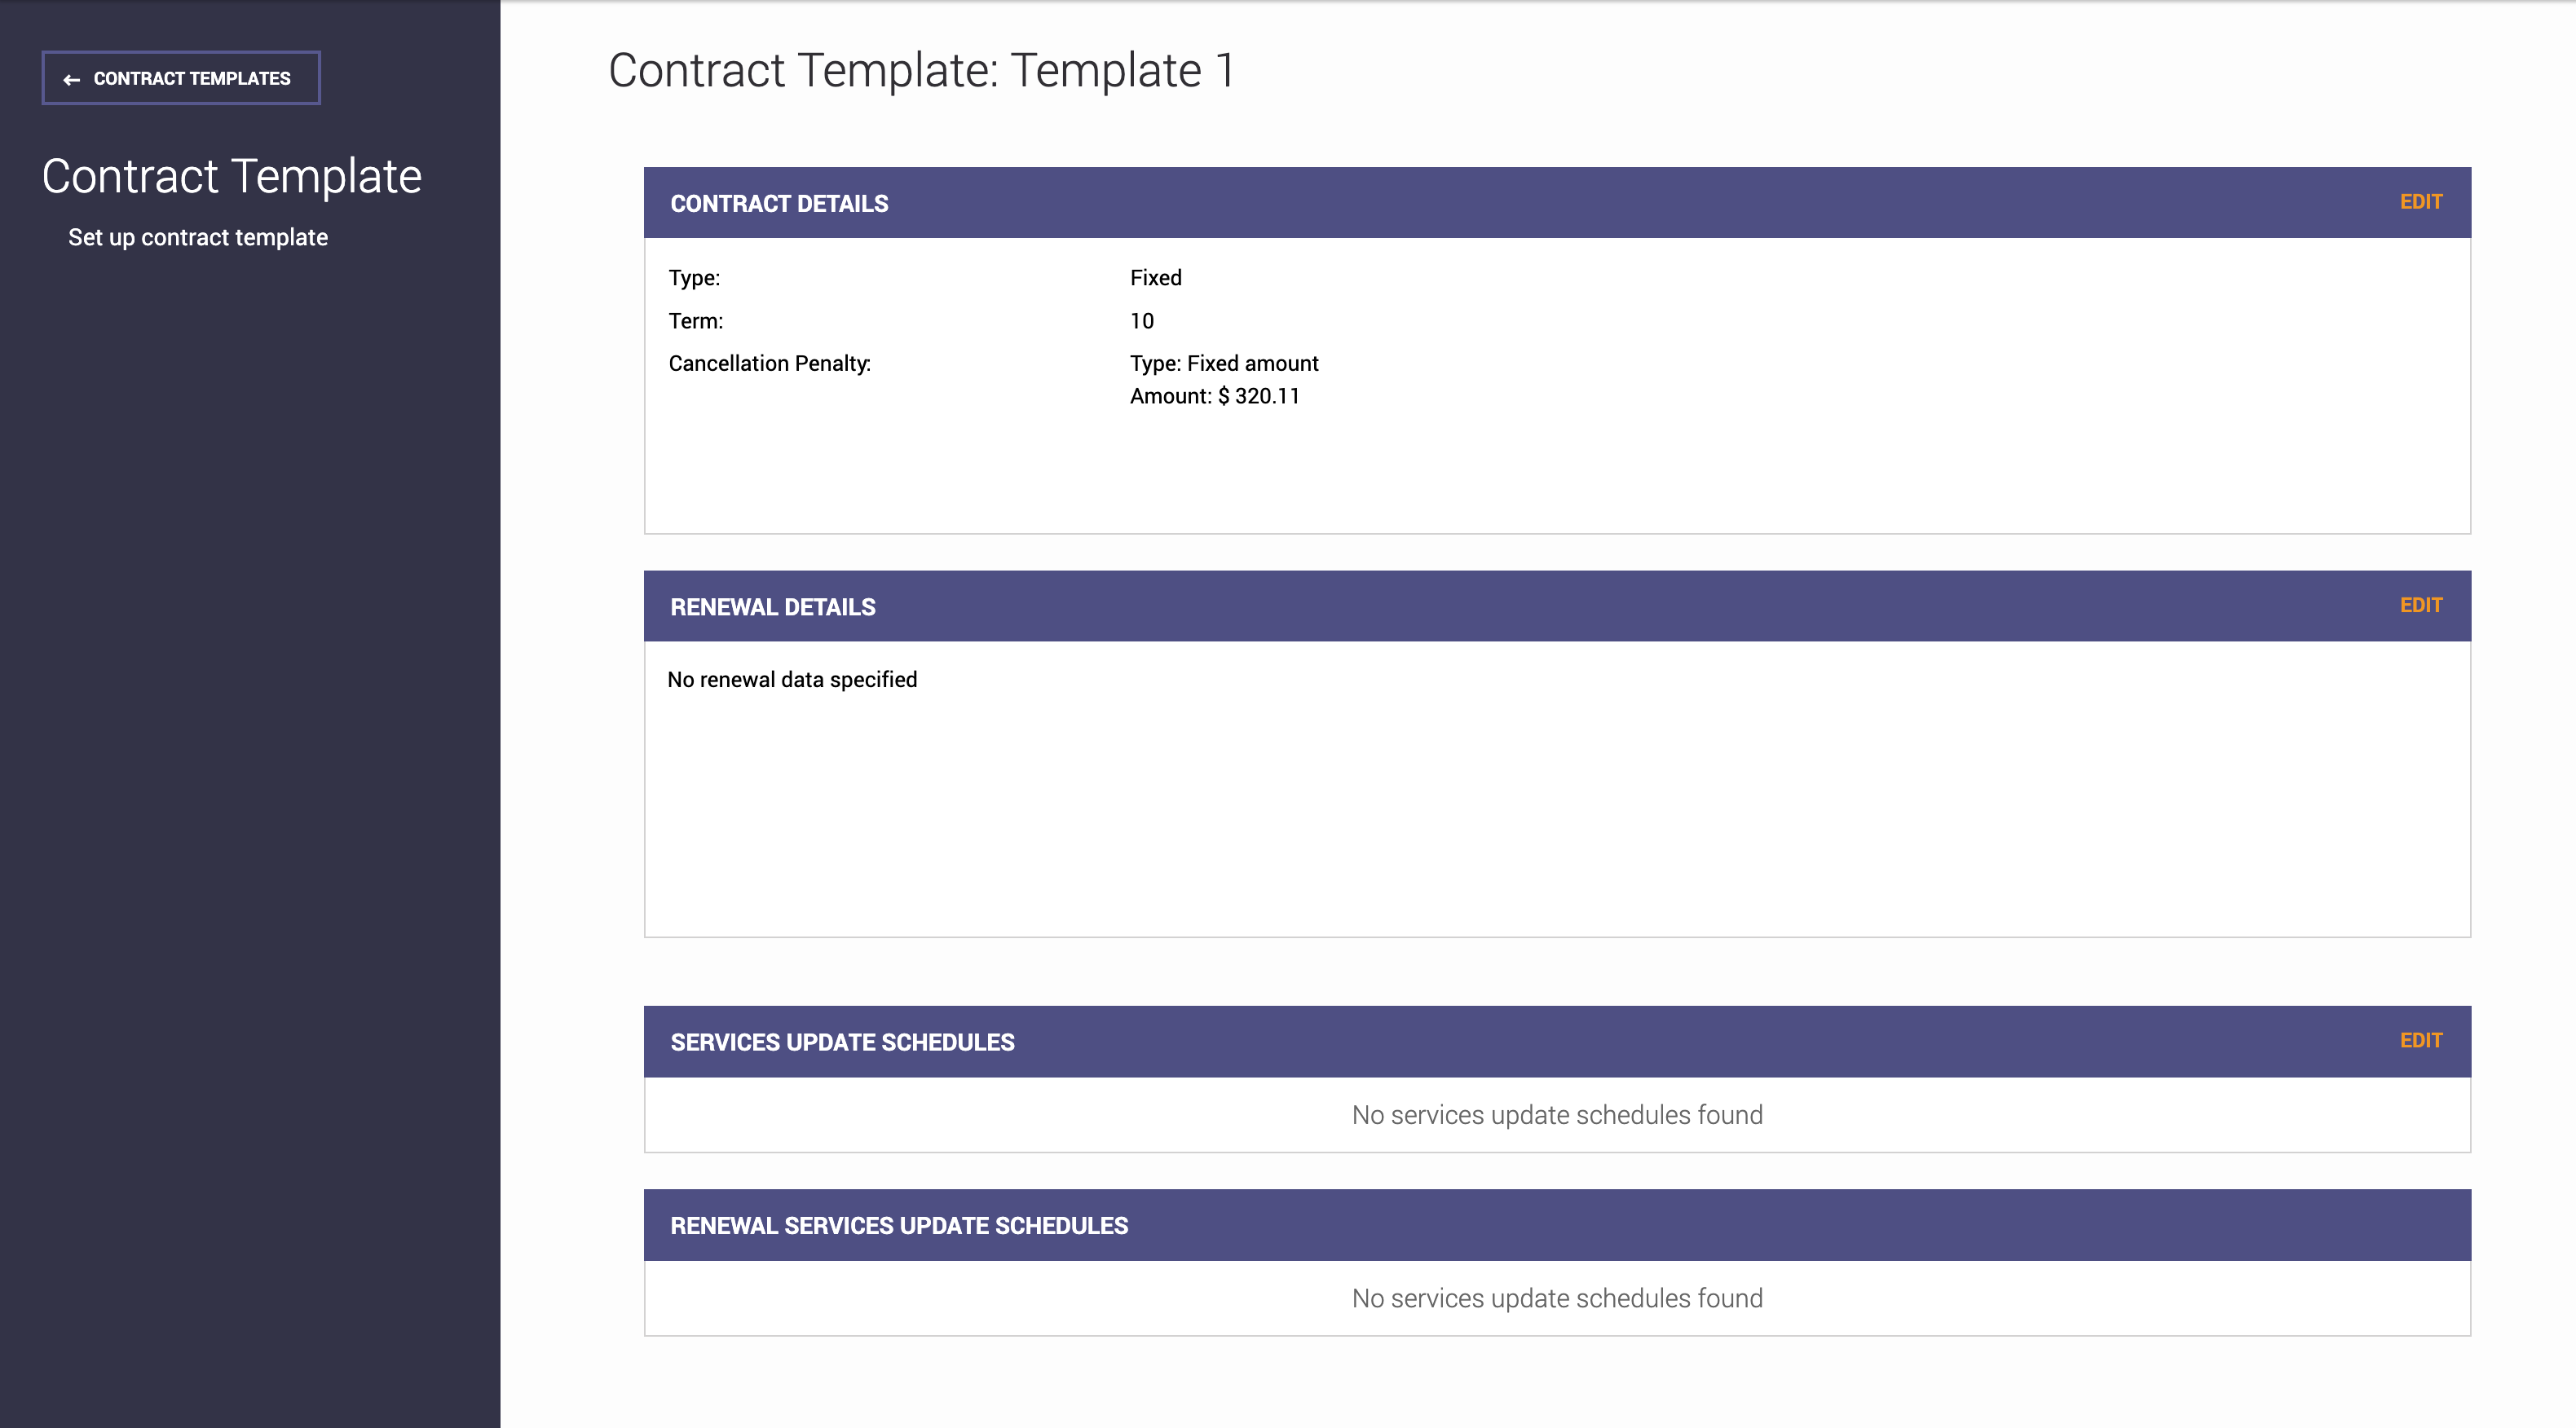Image resolution: width=2576 pixels, height=1428 pixels.
Task: Click the No renewal data specified message
Action: click(791, 680)
